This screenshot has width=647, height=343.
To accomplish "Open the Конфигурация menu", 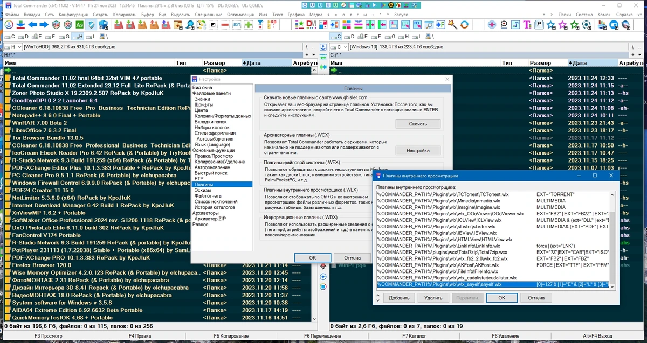I will [x=73, y=14].
